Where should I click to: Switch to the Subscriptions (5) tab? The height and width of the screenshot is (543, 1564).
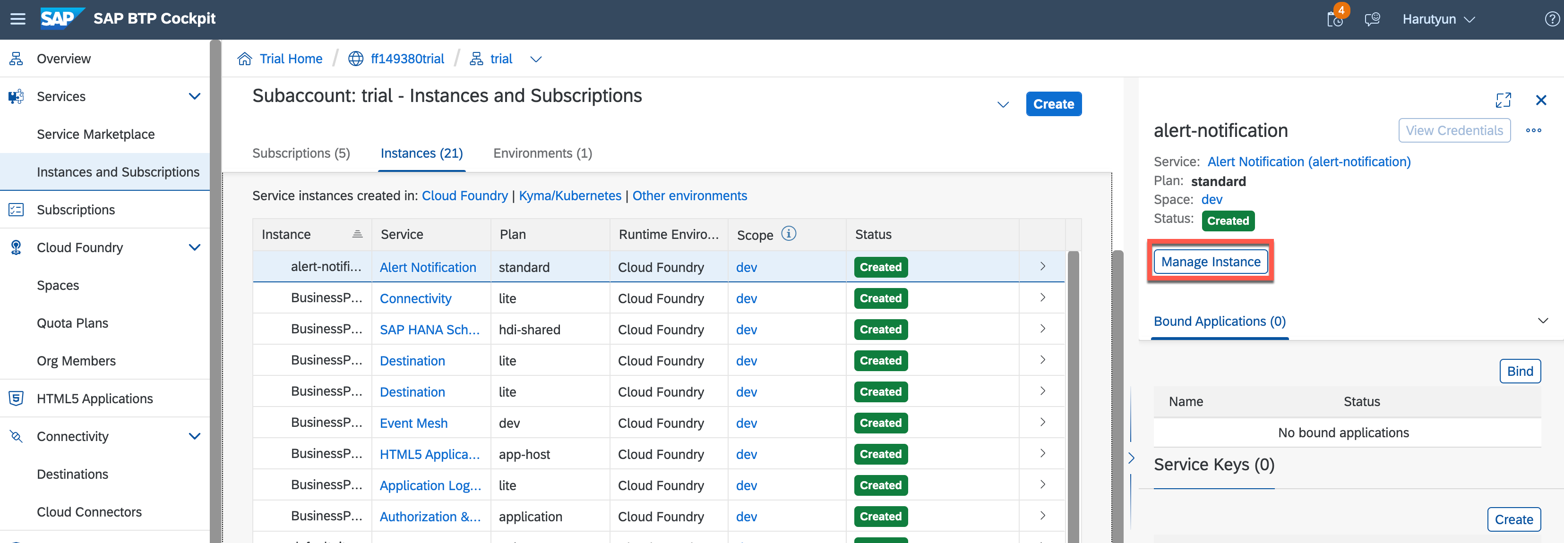pyautogui.click(x=301, y=153)
